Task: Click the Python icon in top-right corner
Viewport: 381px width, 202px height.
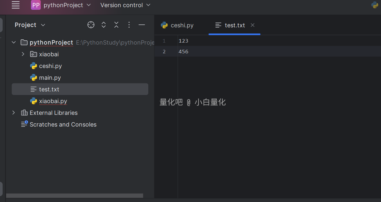Action: 375,5
